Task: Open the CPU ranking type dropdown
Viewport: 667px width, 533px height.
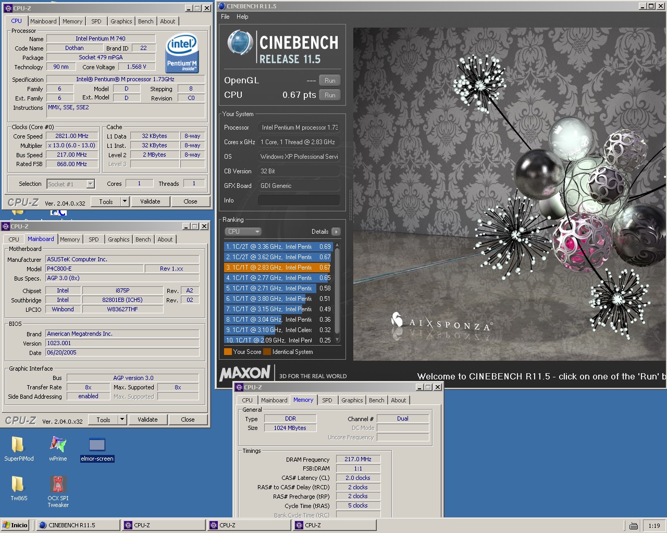Action: [243, 232]
